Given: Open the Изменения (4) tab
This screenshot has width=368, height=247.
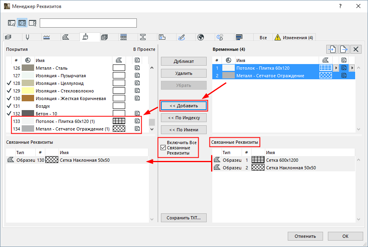Looking at the screenshot, I should tap(294, 38).
